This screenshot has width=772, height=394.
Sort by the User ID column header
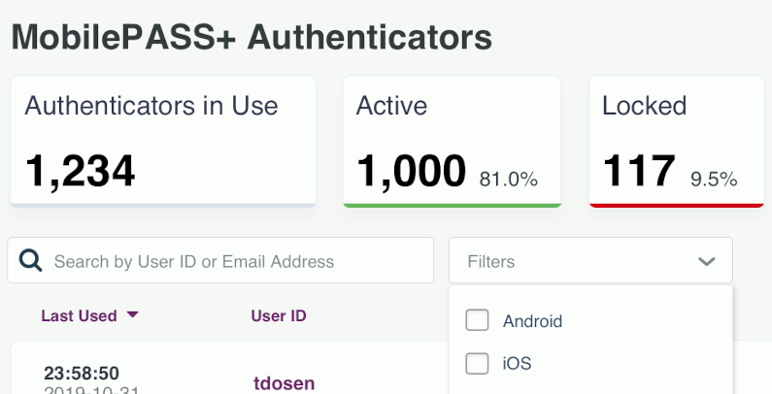(x=279, y=315)
